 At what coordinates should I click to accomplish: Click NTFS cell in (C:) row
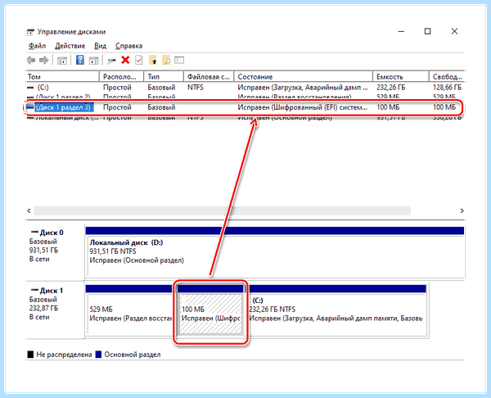(196, 87)
